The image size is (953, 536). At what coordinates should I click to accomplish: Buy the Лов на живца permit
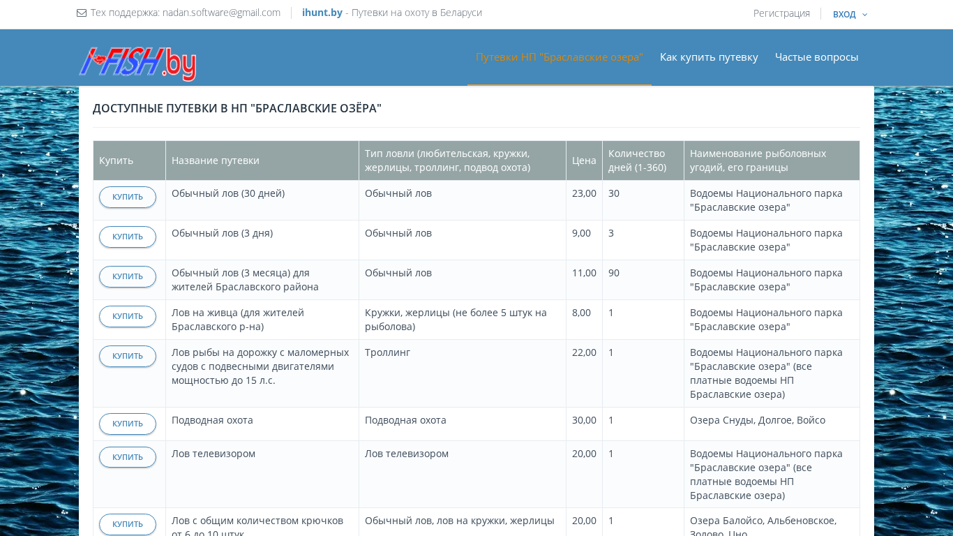[128, 316]
